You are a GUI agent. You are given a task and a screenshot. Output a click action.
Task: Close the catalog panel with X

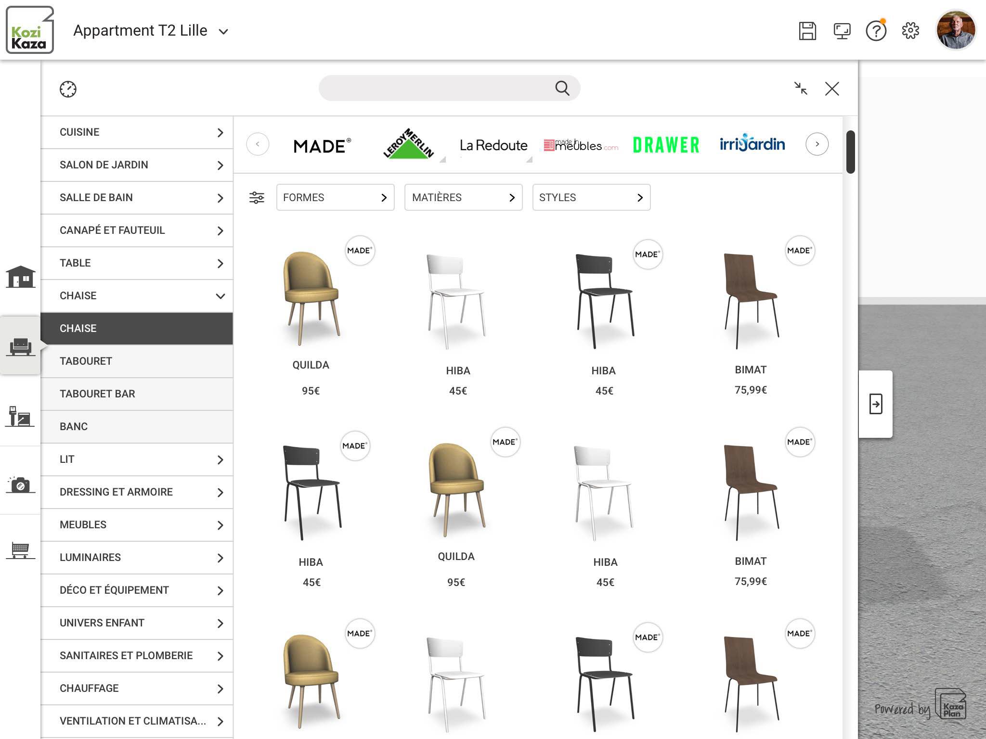(x=832, y=89)
